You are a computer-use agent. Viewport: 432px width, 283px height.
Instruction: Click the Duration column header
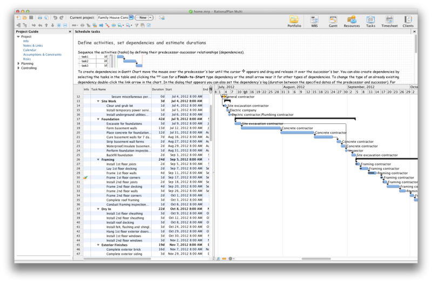[158, 89]
